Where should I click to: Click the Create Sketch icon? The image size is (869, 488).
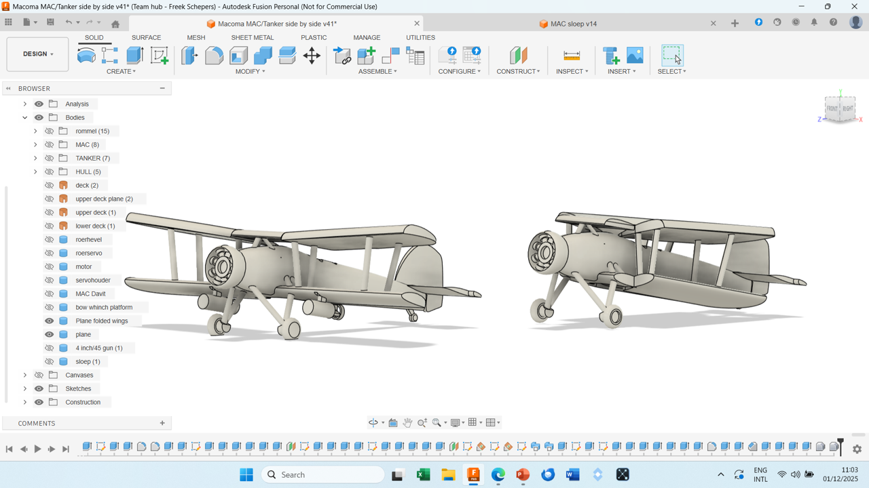[160, 55]
